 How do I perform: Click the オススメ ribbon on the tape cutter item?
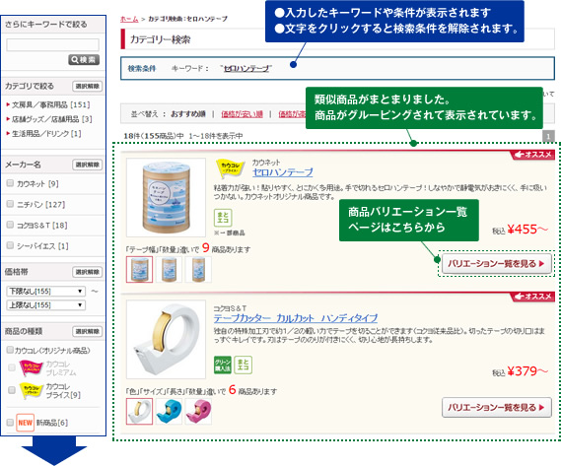(532, 297)
